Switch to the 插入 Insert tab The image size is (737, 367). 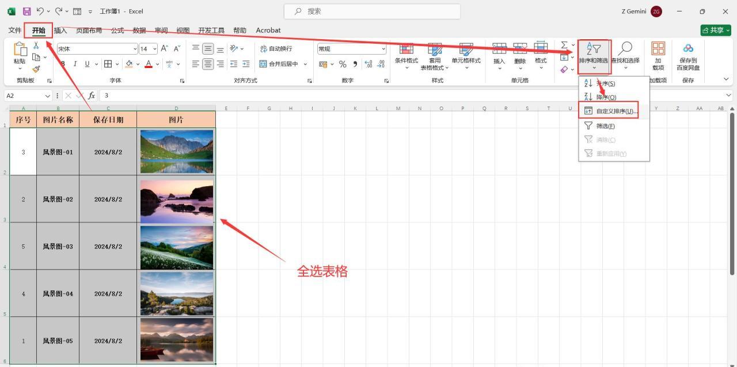(x=60, y=31)
